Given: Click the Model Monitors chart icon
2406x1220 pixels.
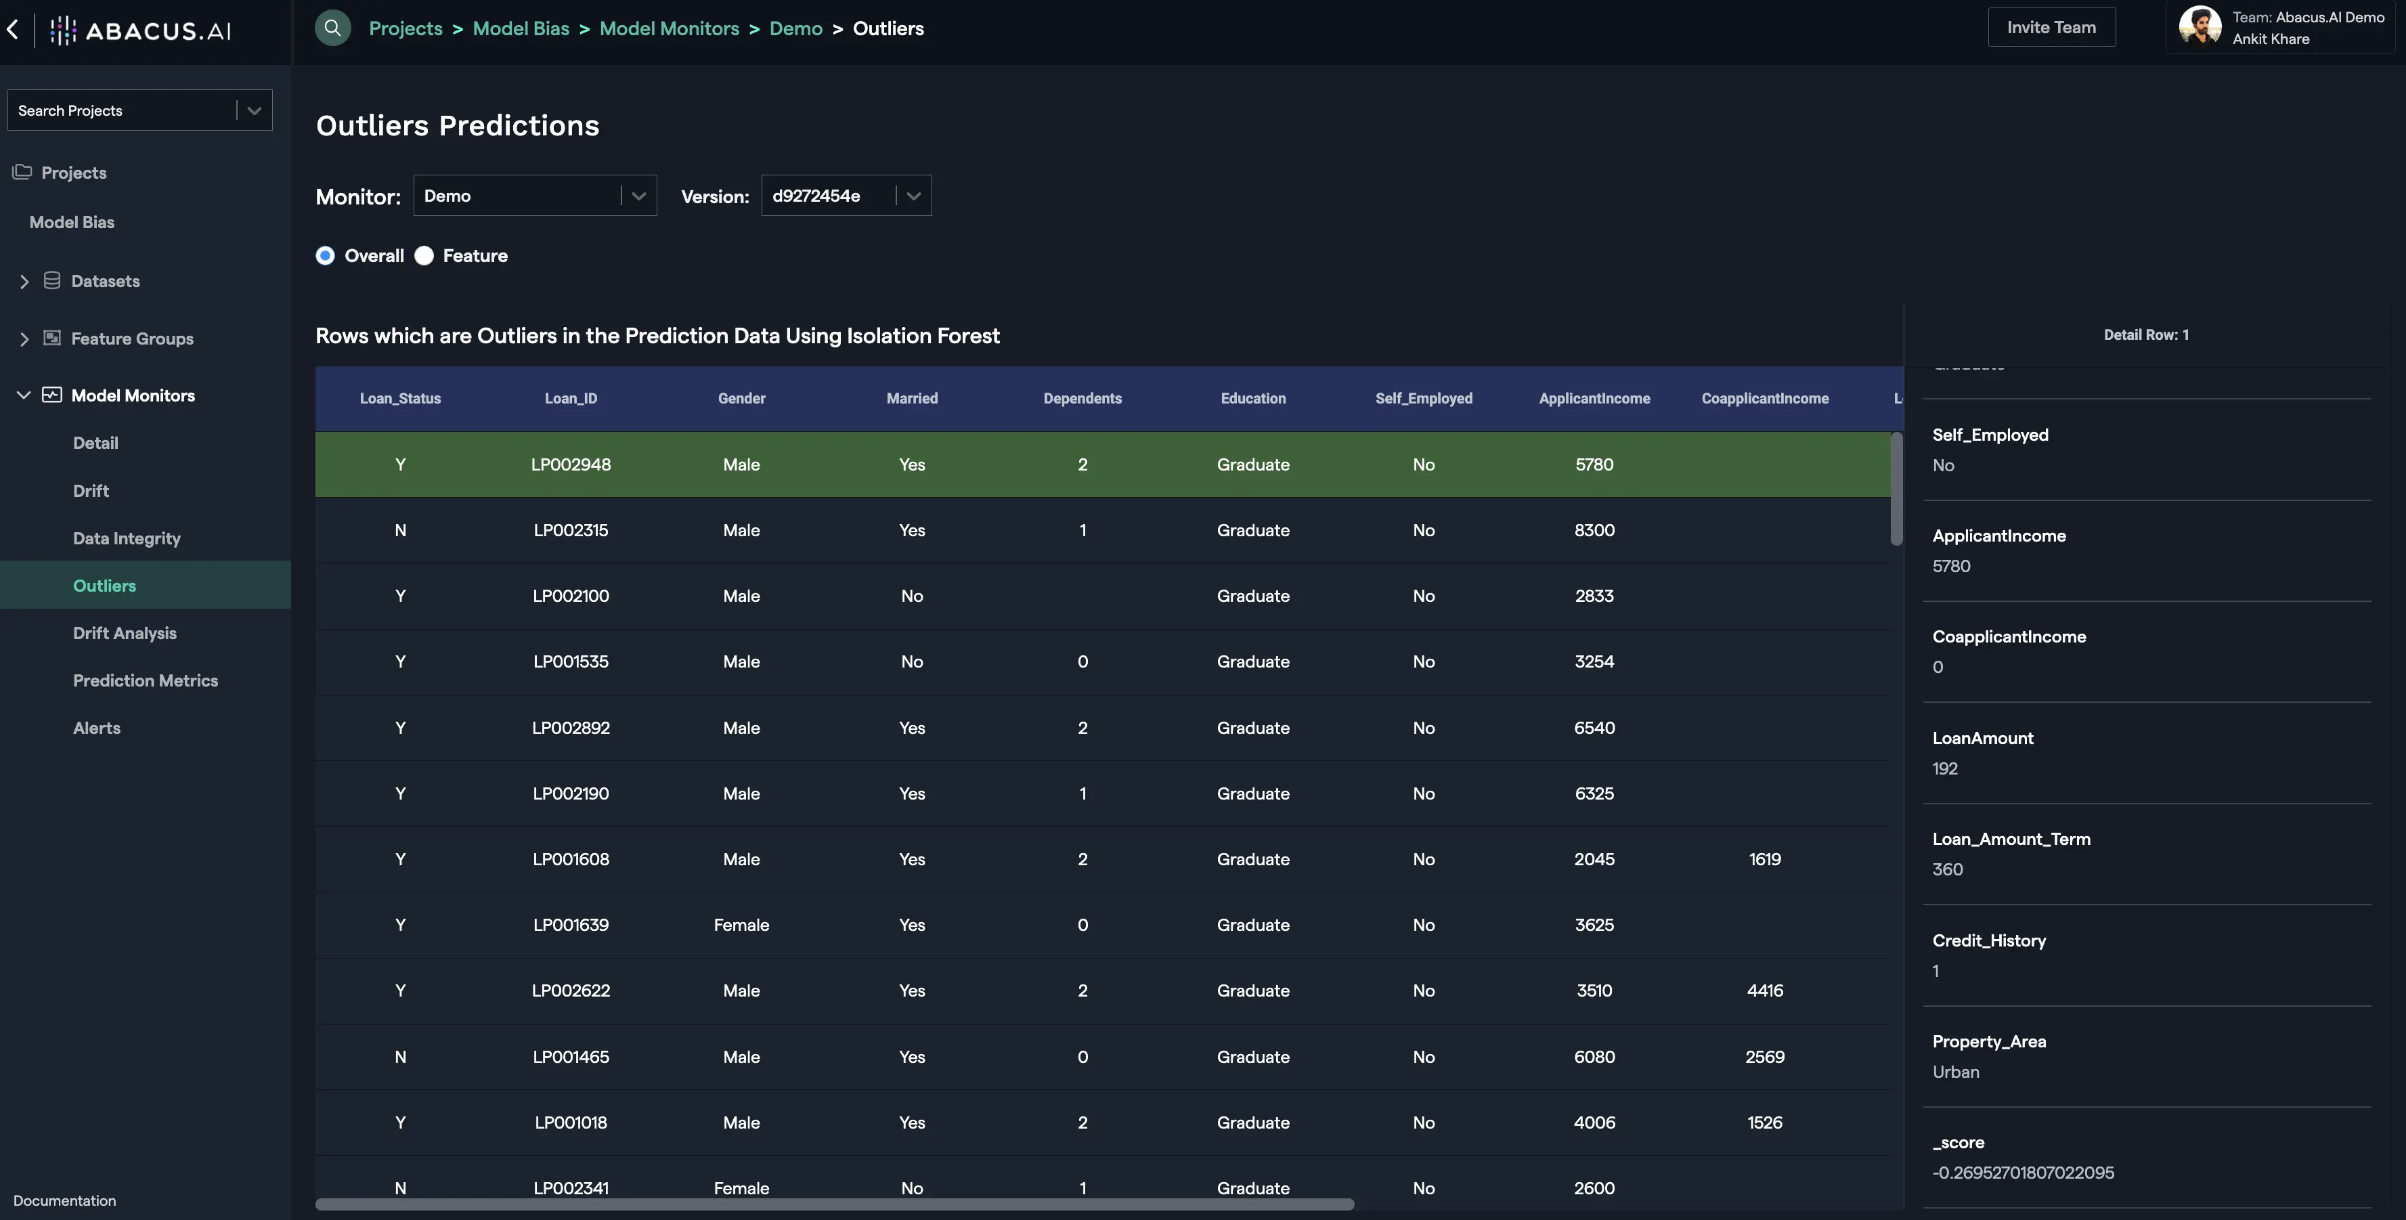Looking at the screenshot, I should tap(52, 395).
